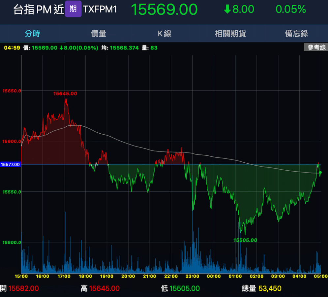This screenshot has height=297, width=328.
Task: Click the 15645.00 high marker on chart
Action: point(65,94)
